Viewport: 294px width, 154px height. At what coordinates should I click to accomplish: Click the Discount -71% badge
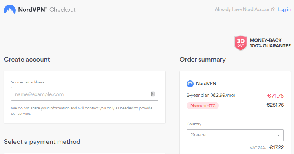[x=203, y=106]
